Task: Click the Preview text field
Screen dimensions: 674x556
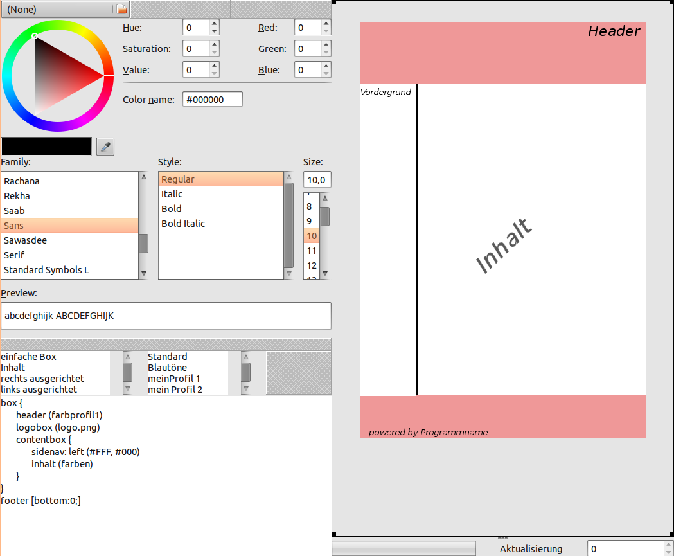Action: tap(166, 316)
